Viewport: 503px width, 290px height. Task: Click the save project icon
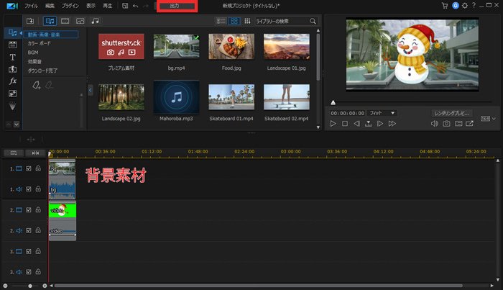(x=125, y=6)
